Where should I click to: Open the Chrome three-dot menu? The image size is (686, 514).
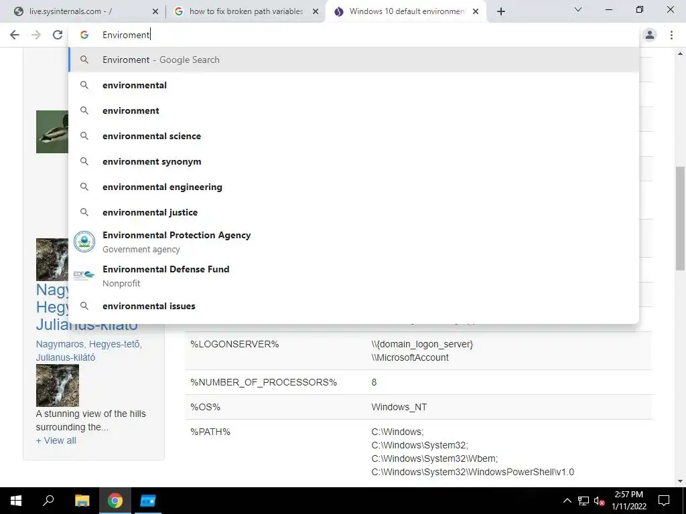coord(671,35)
